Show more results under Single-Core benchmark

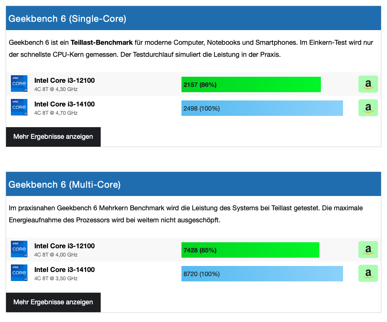53,137
